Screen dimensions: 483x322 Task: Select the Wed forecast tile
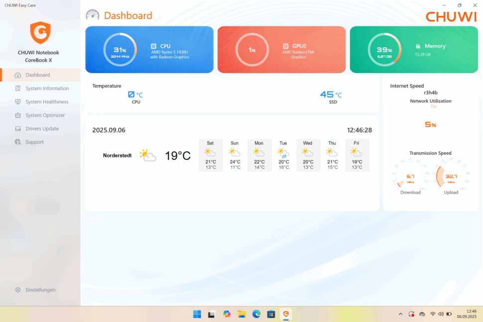(x=308, y=155)
